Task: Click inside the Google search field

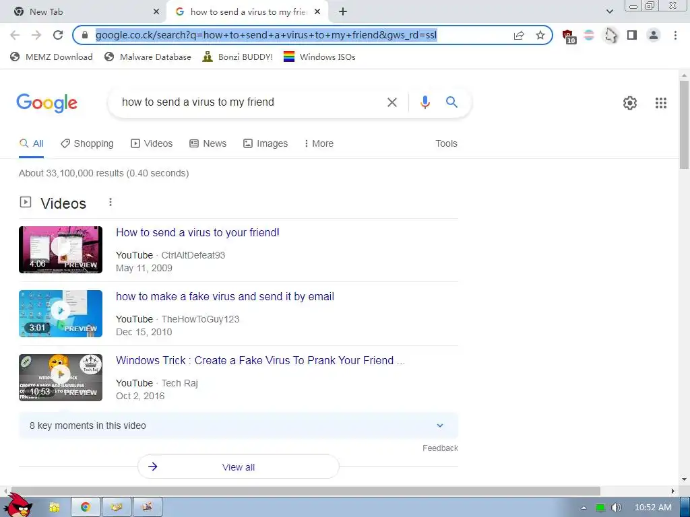Action: [x=247, y=102]
